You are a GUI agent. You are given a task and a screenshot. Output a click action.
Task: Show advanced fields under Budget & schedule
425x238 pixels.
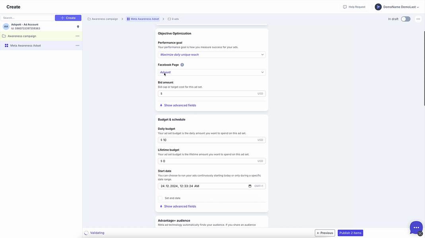click(x=178, y=206)
